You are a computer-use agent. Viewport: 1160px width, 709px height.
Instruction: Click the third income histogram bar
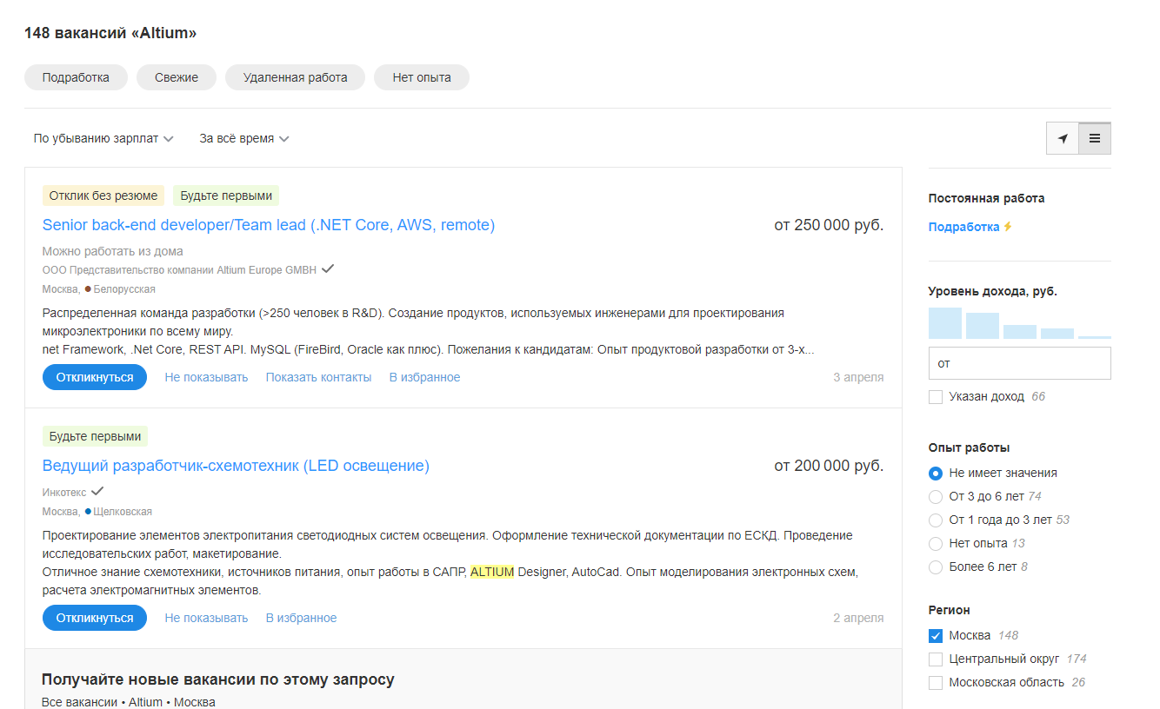[1020, 332]
